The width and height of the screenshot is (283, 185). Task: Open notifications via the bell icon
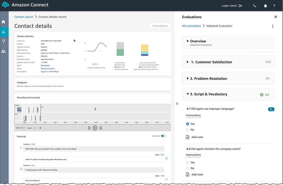pos(265,6)
